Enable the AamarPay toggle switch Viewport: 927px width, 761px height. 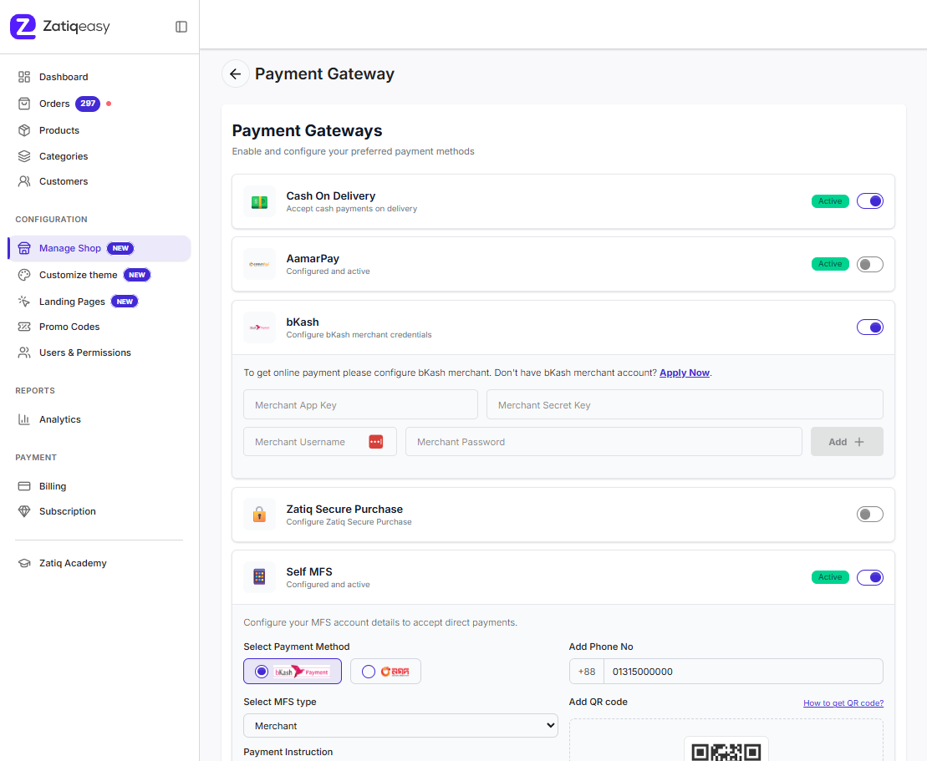[869, 264]
